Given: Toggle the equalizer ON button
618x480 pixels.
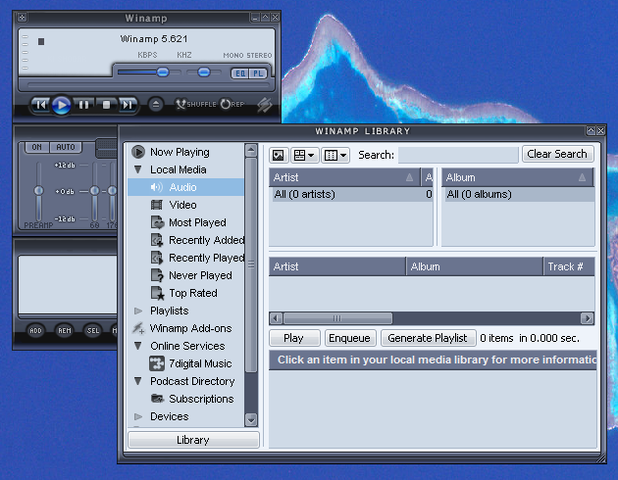Looking at the screenshot, I should click(36, 147).
